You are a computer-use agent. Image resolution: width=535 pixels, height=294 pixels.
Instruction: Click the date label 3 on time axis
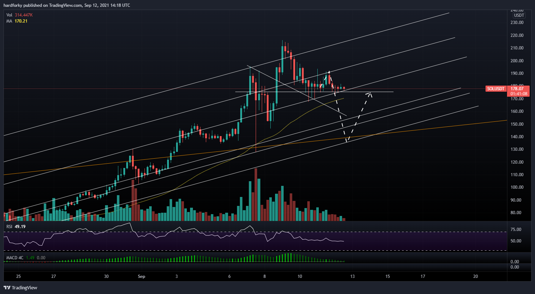pos(176,276)
